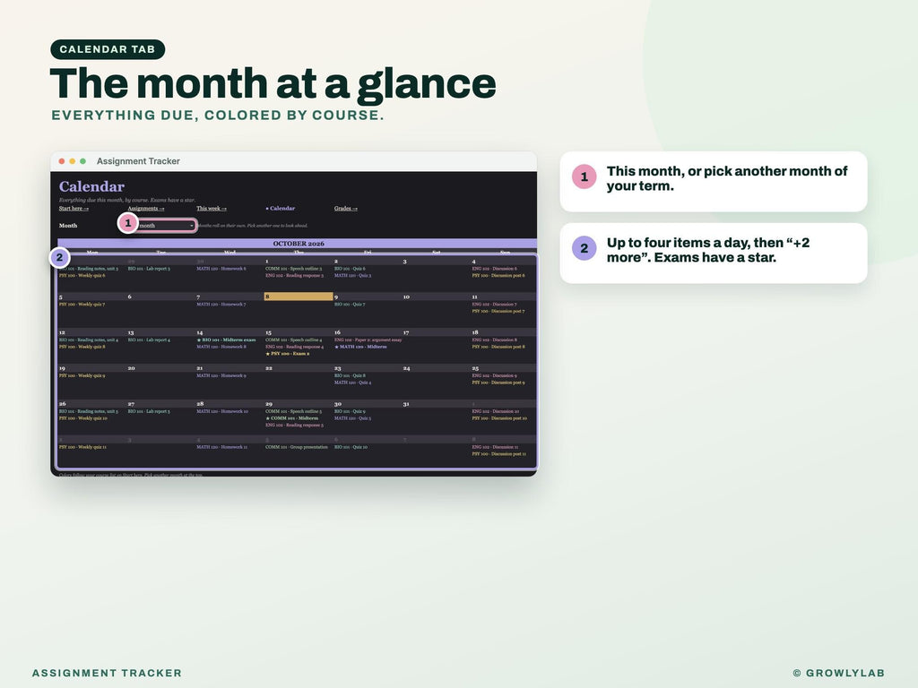Follow the 'Start here' navigation link

point(74,208)
